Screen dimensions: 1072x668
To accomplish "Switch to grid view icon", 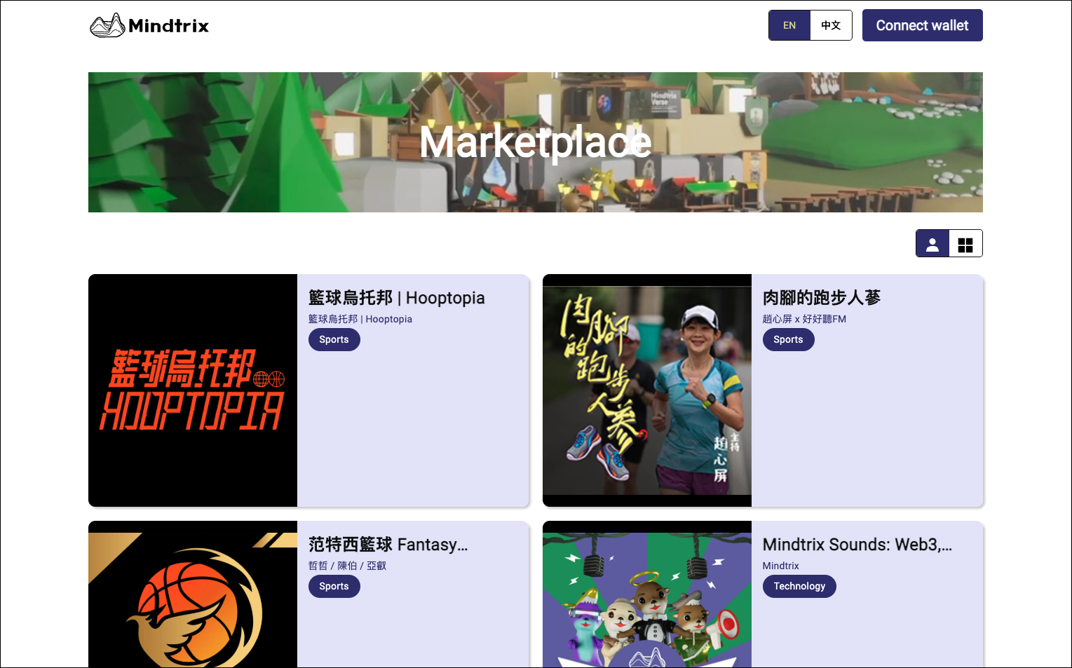I will [x=965, y=244].
